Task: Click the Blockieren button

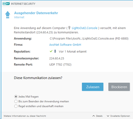Action: pyautogui.click(x=119, y=87)
